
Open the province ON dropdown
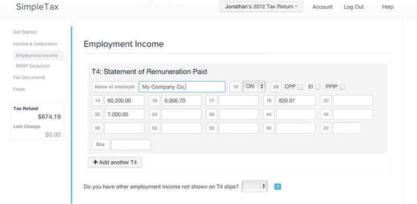pos(254,86)
